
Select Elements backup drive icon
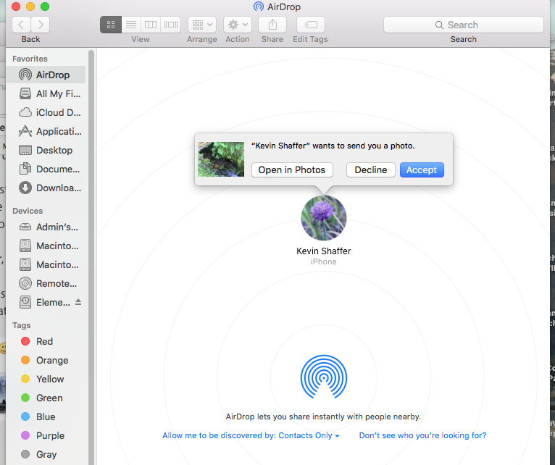click(x=25, y=302)
